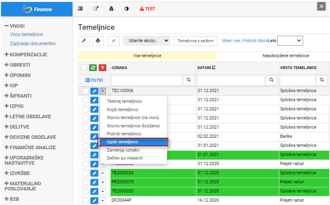The height and width of the screenshot is (205, 330).
Task: Open Vnos temeljnice sidebar link
Action: pyautogui.click(x=26, y=34)
